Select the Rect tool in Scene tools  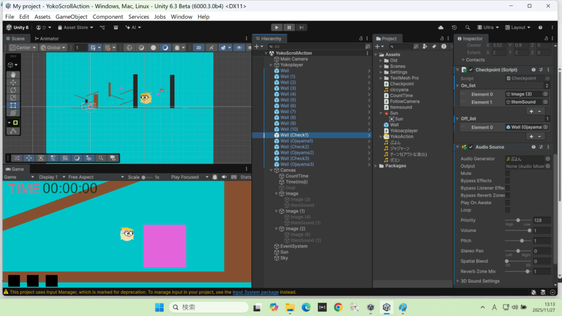coord(13,105)
